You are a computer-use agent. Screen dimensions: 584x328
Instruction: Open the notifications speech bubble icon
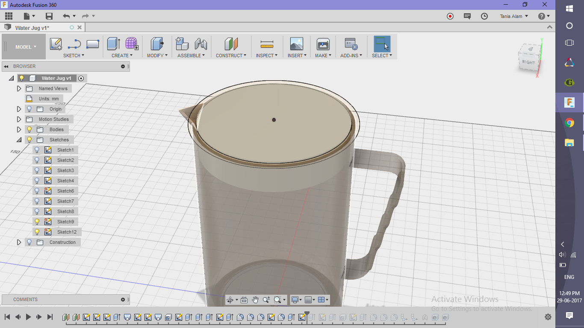tap(467, 16)
